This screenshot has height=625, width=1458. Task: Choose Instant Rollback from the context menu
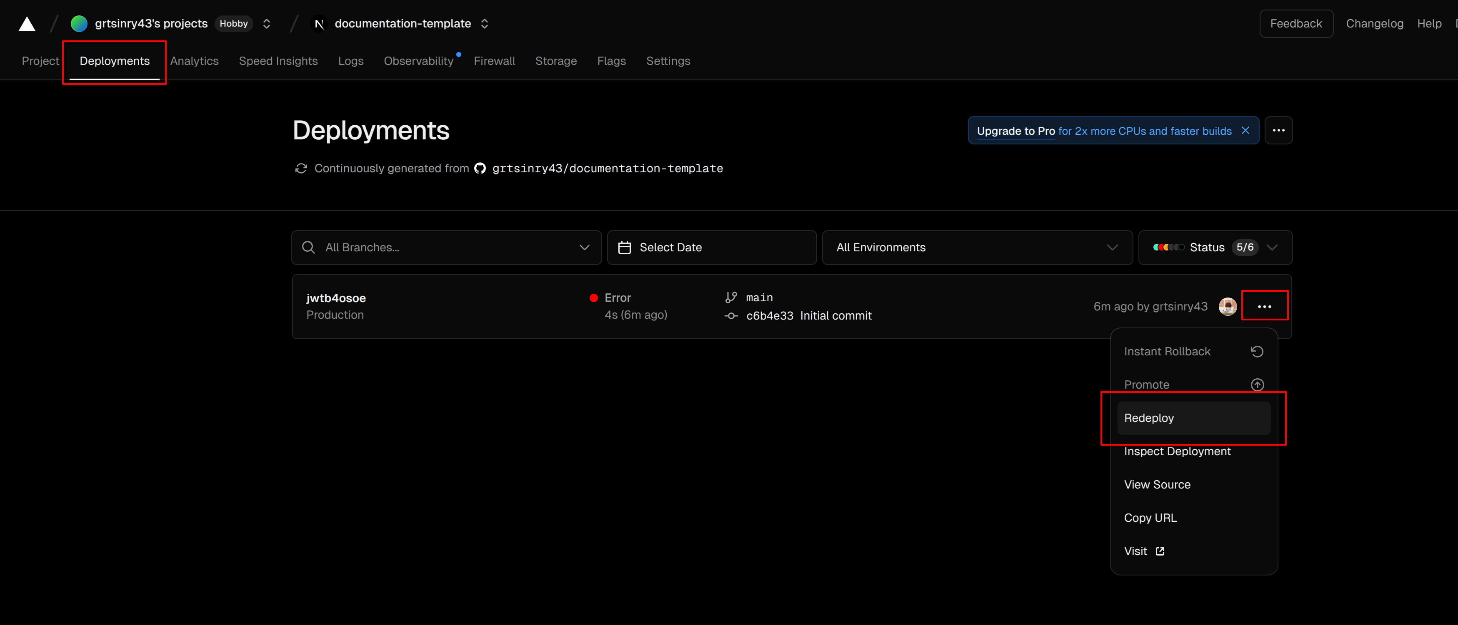[x=1194, y=352]
